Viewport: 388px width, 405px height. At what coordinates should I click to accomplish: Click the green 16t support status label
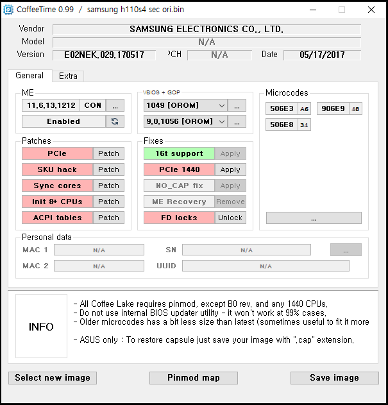point(179,153)
